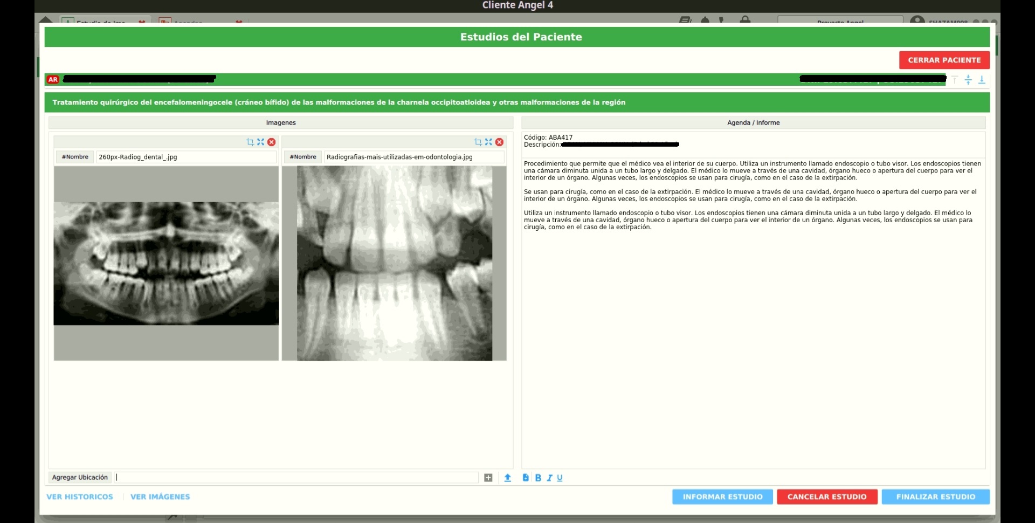
Task: Click the user avatar icon in background window
Action: (917, 20)
